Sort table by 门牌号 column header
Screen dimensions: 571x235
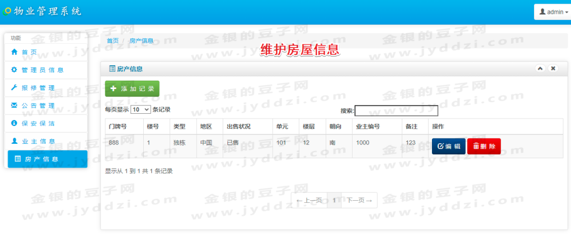[x=124, y=126]
